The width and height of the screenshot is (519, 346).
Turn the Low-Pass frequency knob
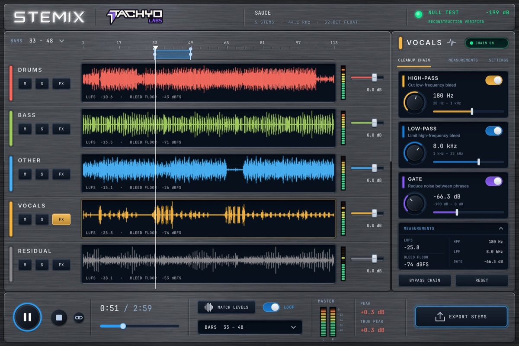point(415,153)
